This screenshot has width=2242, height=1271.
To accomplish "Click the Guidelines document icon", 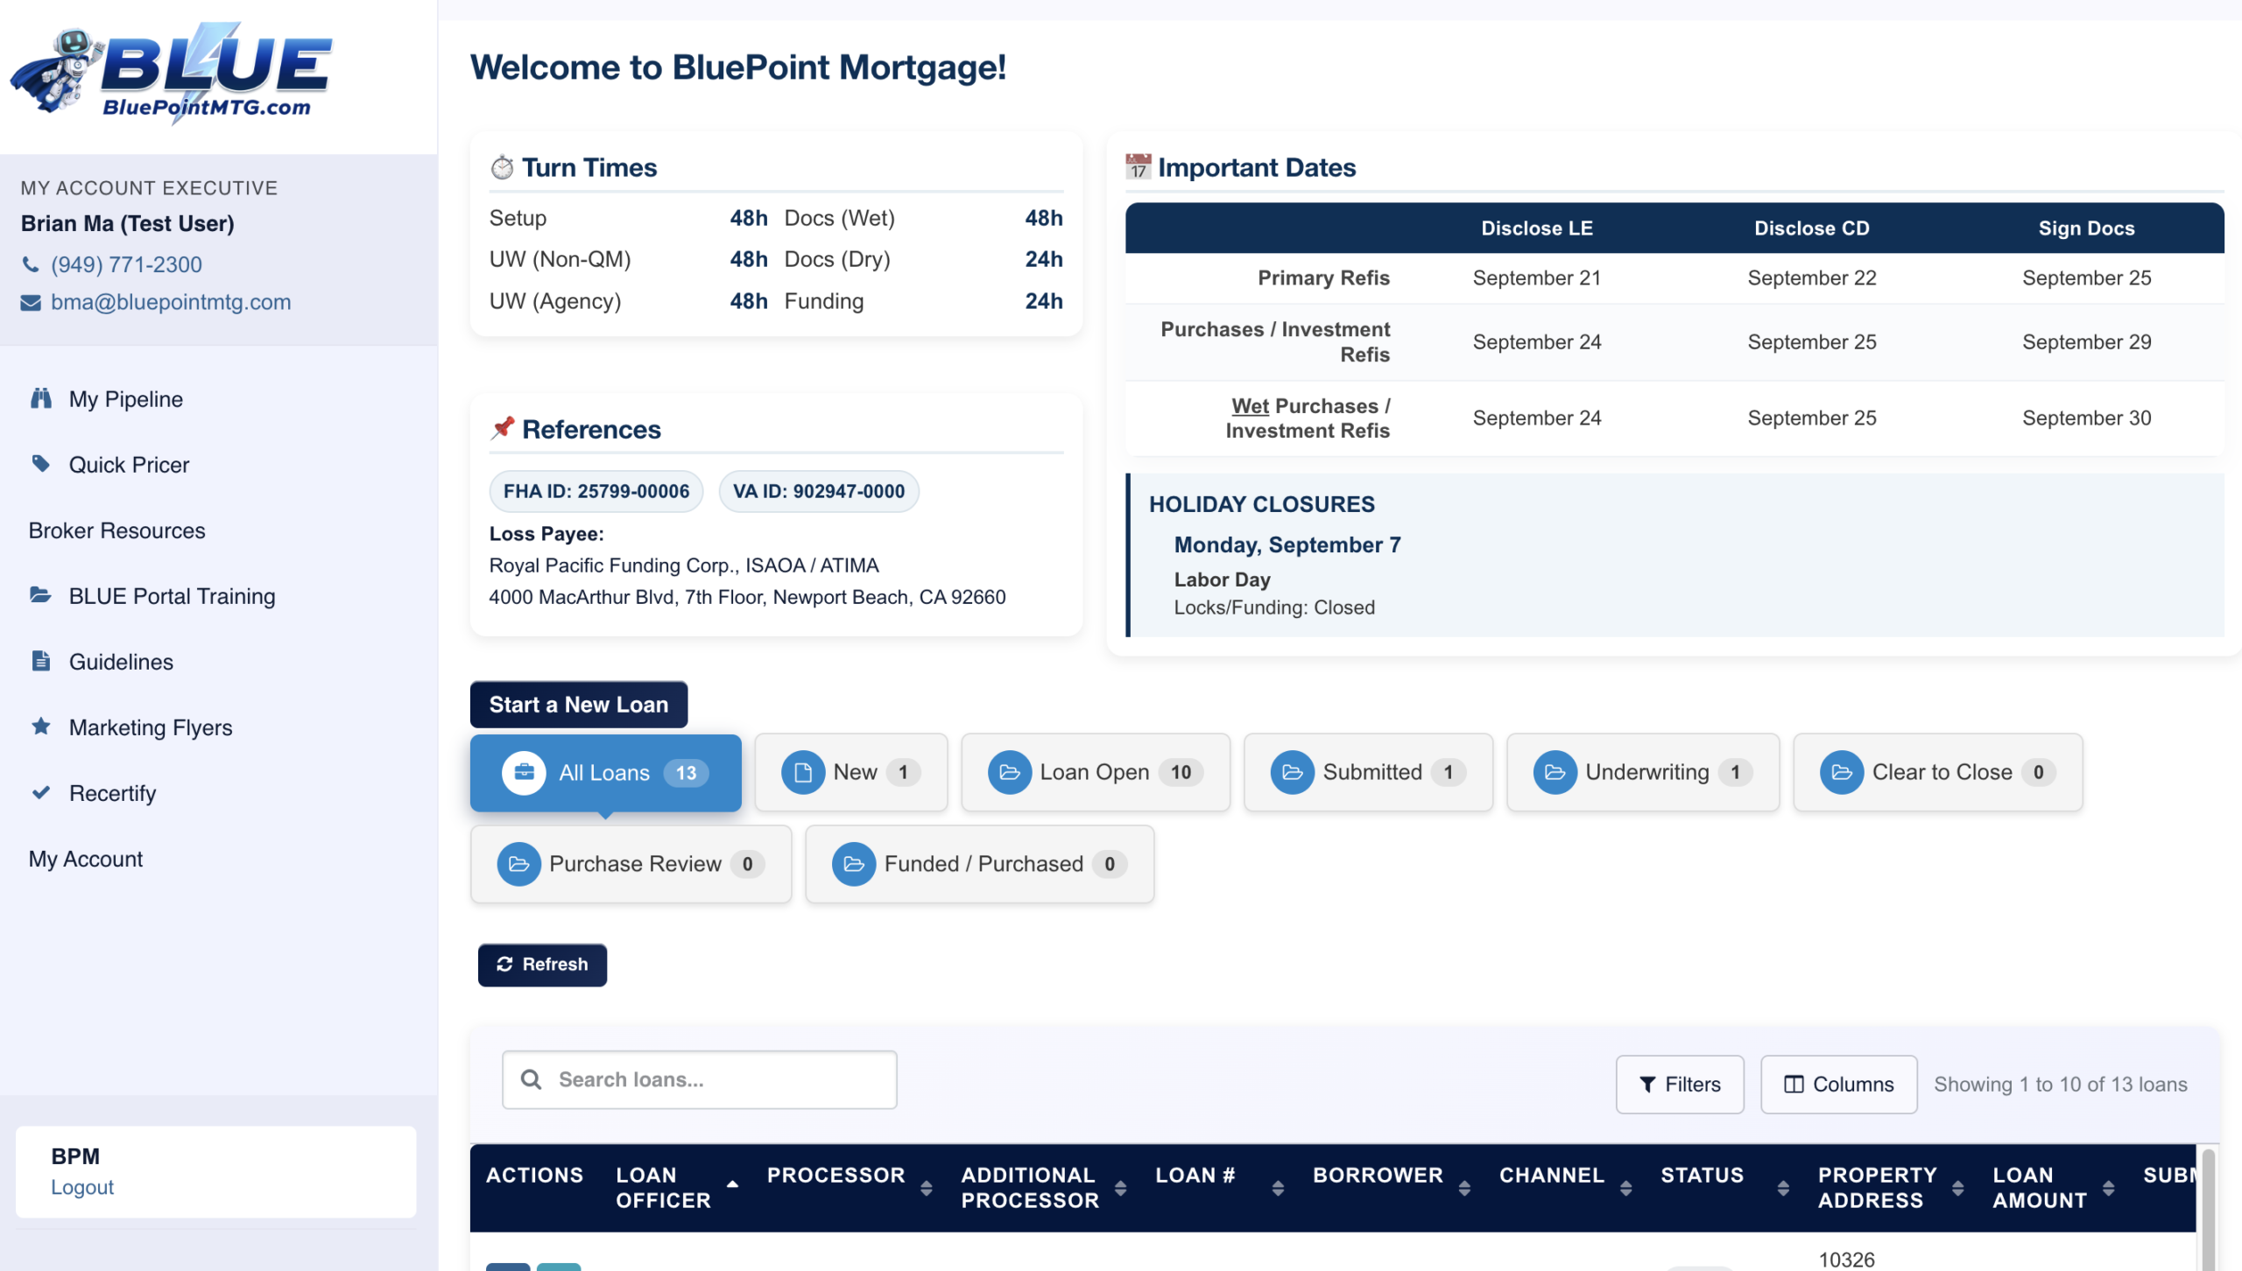I will tap(40, 660).
